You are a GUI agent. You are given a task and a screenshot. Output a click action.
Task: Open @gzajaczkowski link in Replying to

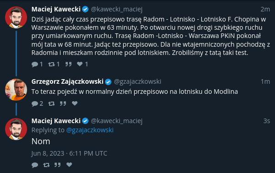click(x=90, y=130)
